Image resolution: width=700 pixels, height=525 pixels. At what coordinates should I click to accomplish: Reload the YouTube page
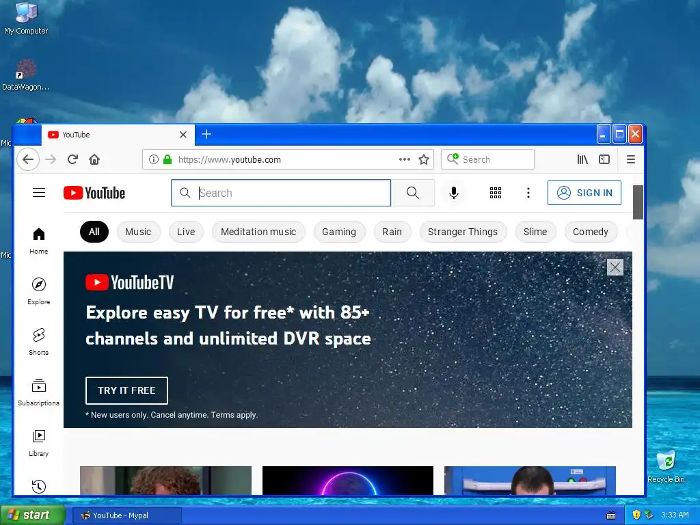coord(72,159)
